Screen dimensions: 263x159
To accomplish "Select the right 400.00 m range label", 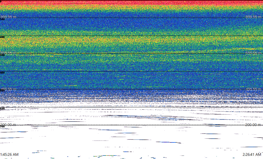I will [253, 89].
